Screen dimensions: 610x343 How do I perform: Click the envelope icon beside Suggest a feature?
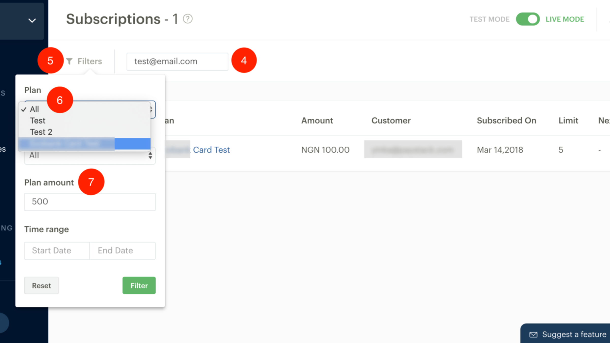[x=533, y=334]
